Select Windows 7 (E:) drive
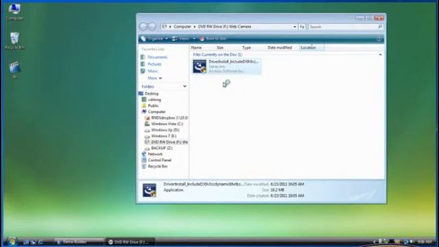Screen dimensions: 439x247 (x=163, y=136)
